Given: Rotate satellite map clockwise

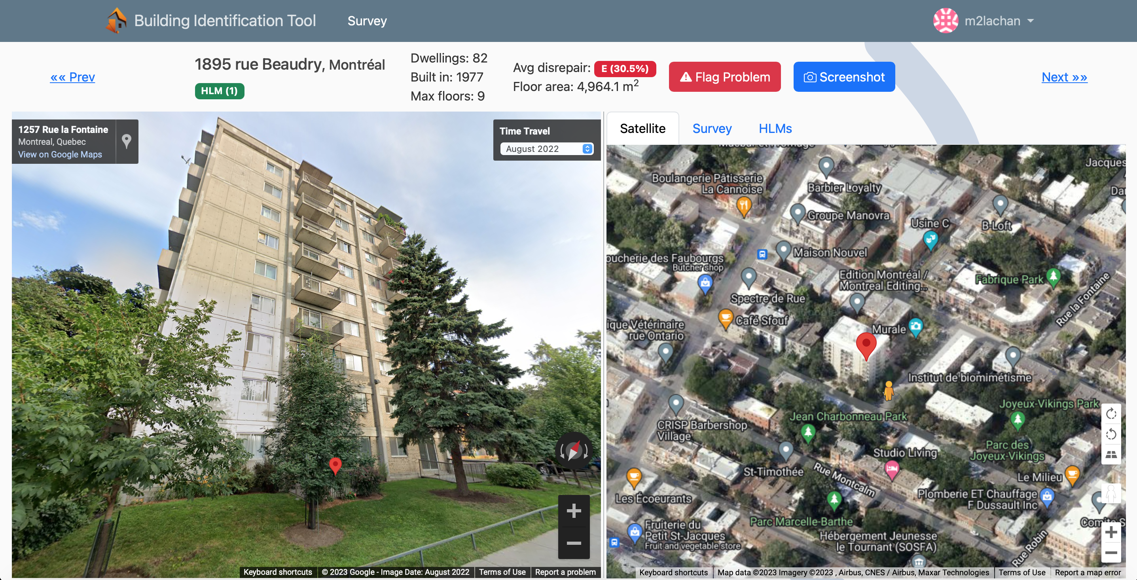Looking at the screenshot, I should coord(1111,414).
